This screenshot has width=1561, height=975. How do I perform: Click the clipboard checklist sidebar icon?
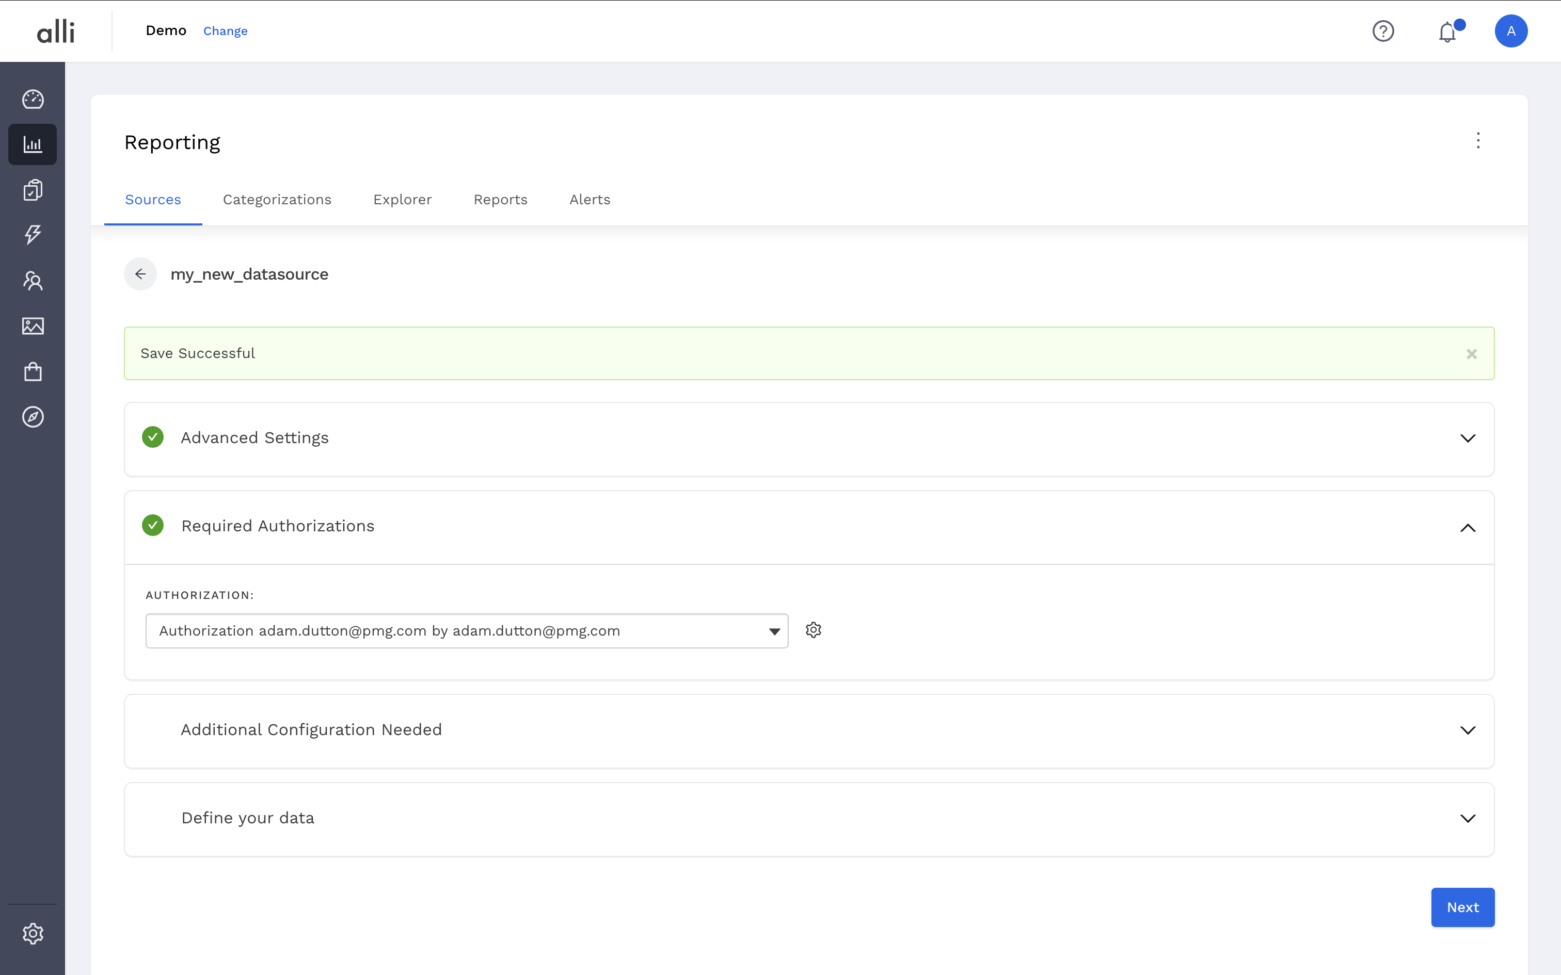click(x=32, y=190)
